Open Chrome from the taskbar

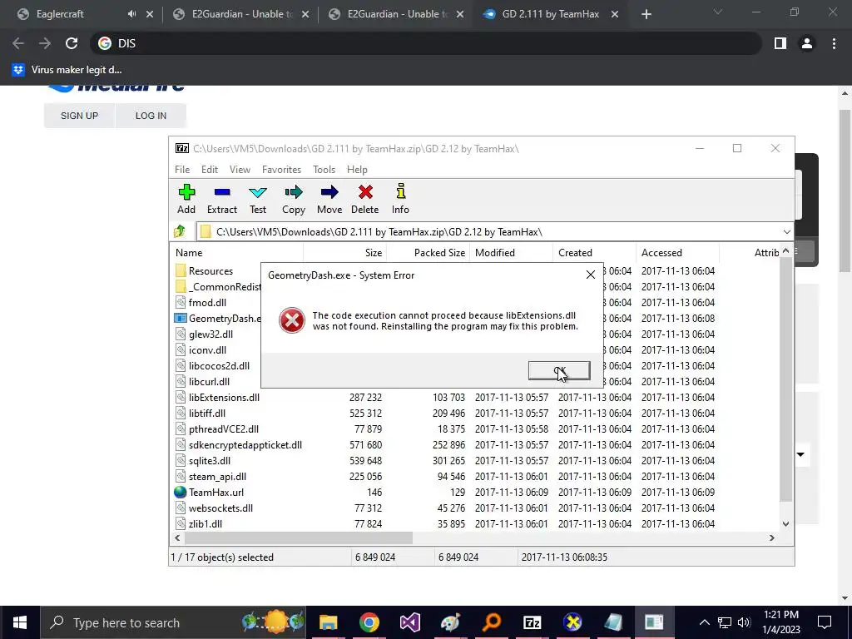[369, 622]
